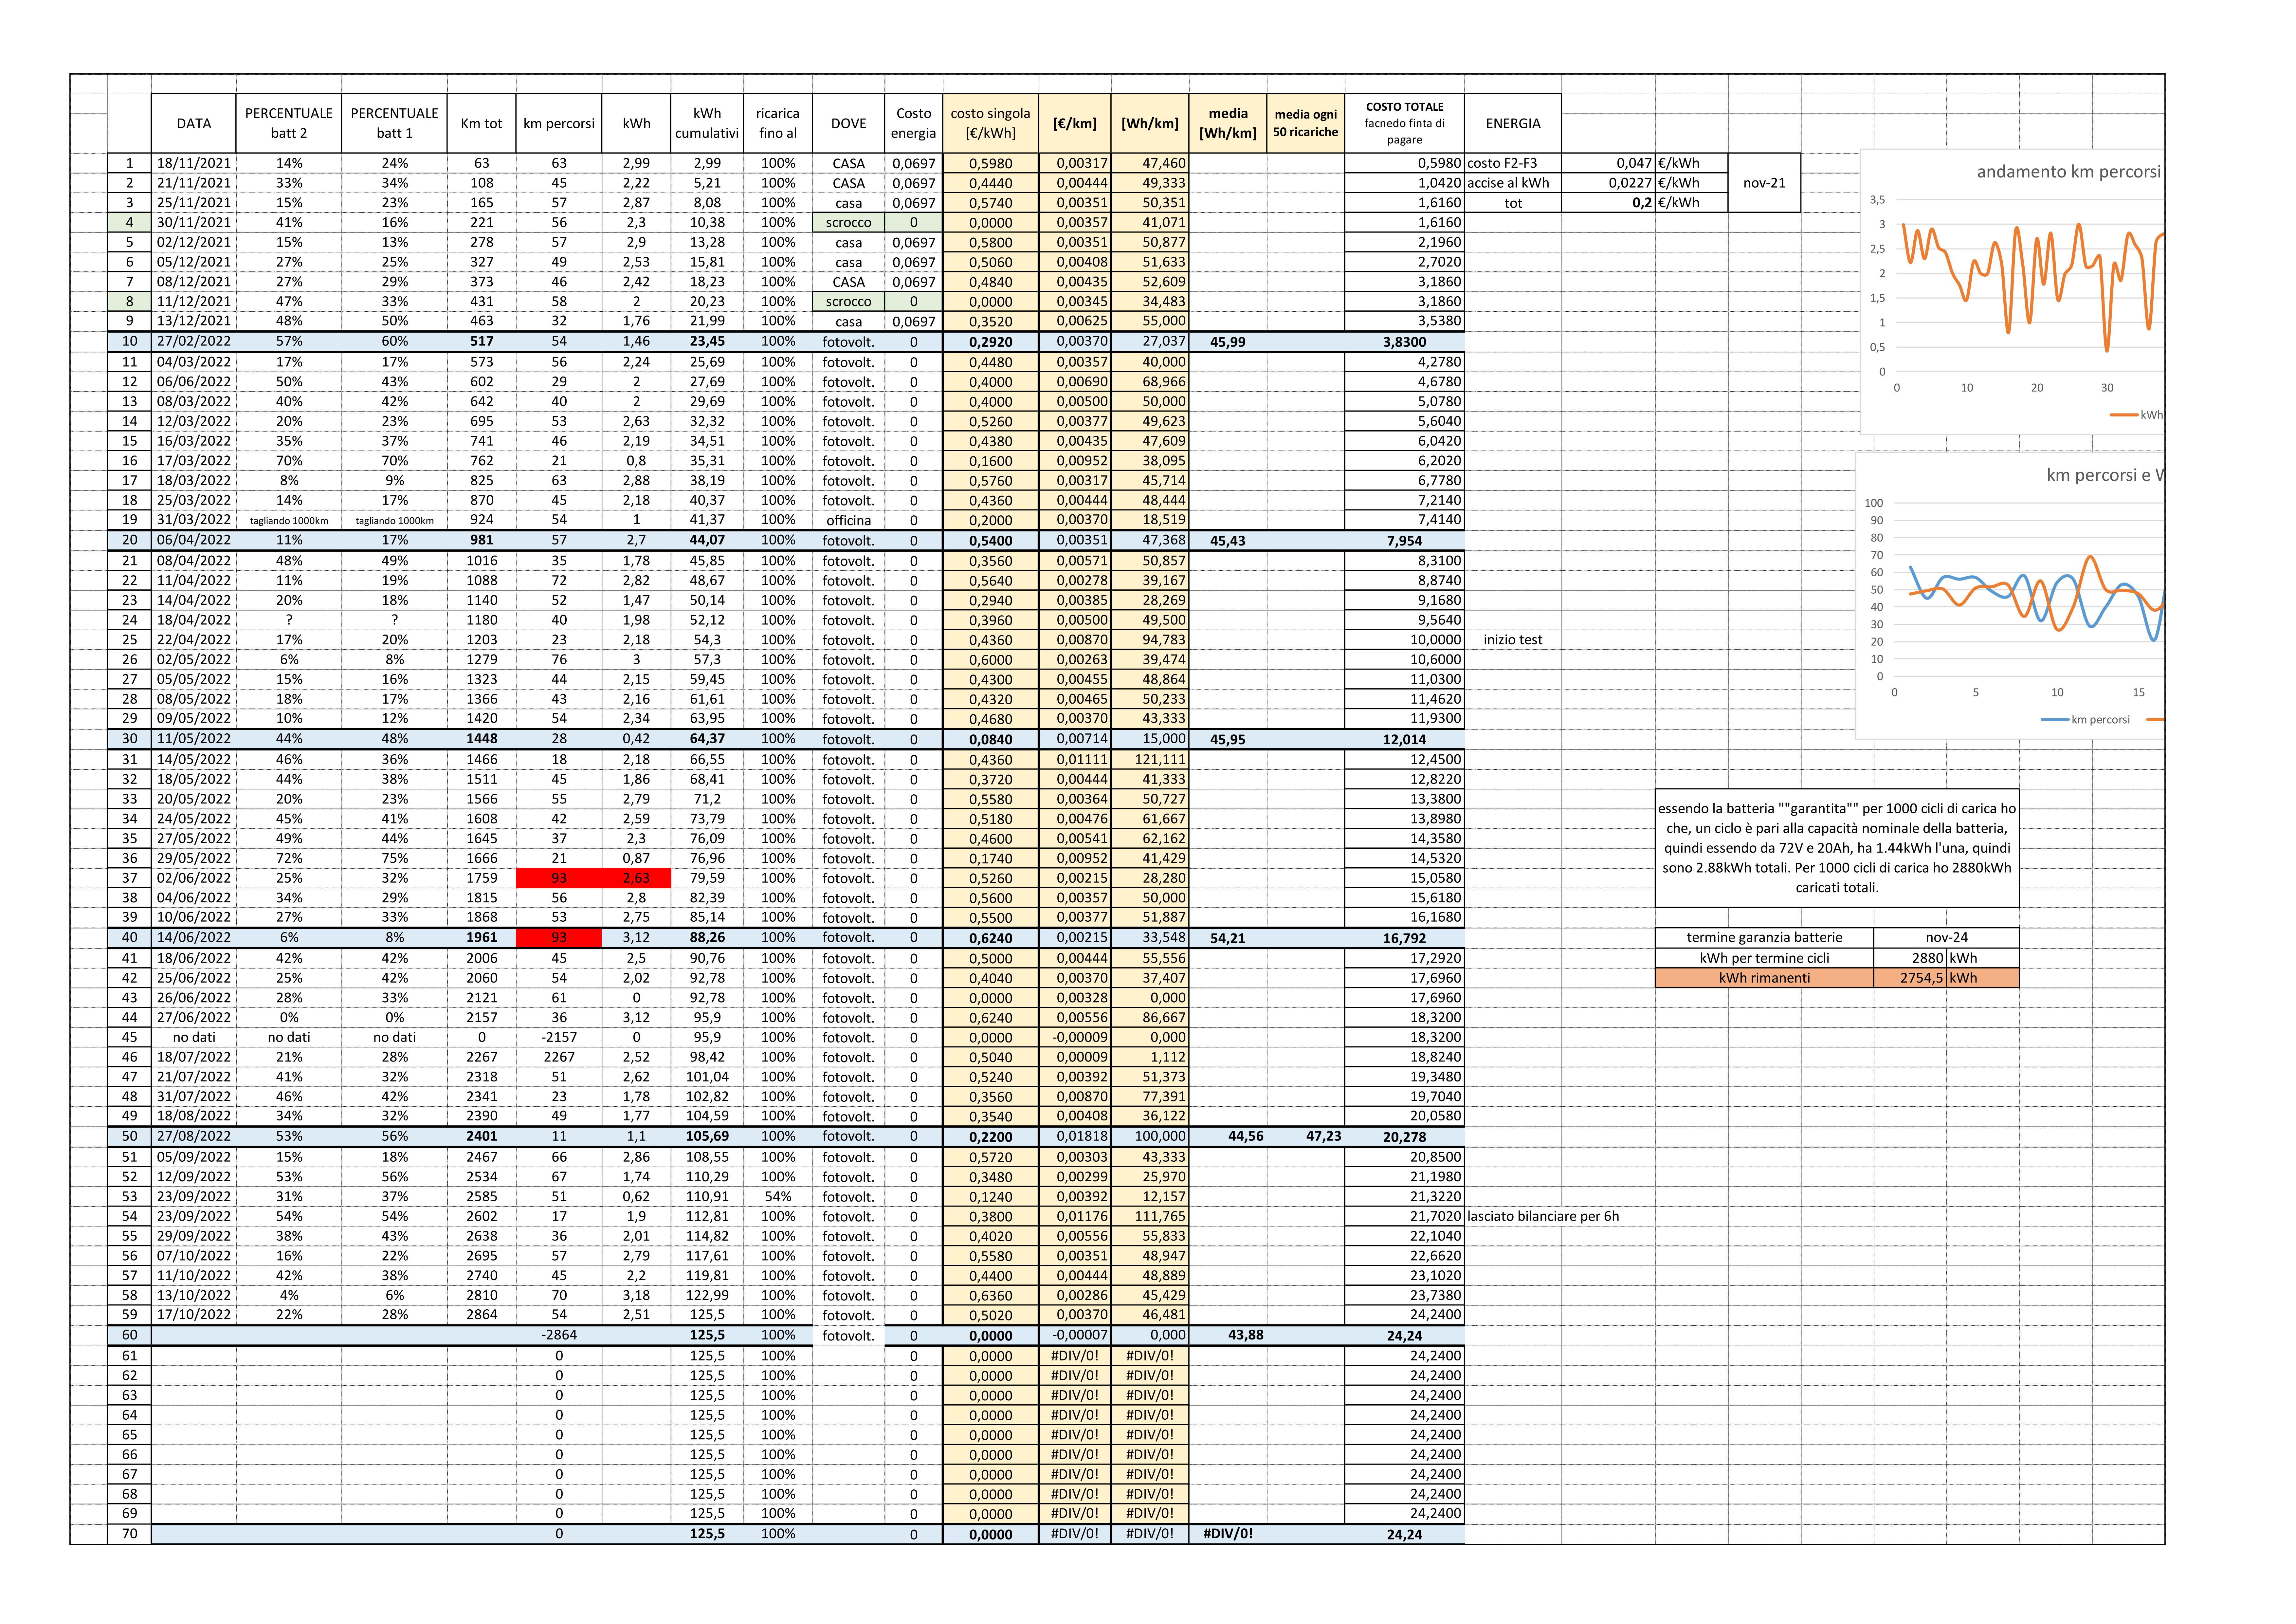Screen dimensions: 2296x1624
Task: Select date cell 18/11/2021
Action: coord(194,163)
